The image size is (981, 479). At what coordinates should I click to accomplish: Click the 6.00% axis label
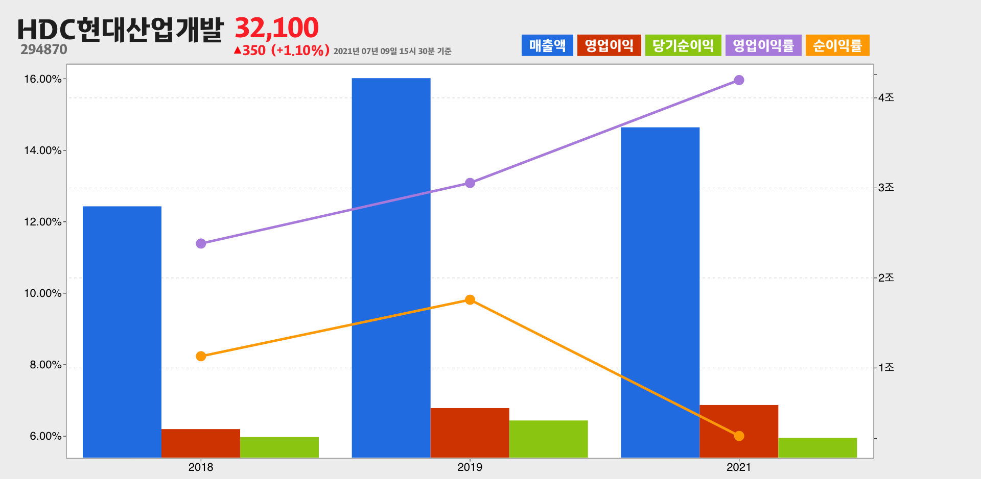[45, 436]
